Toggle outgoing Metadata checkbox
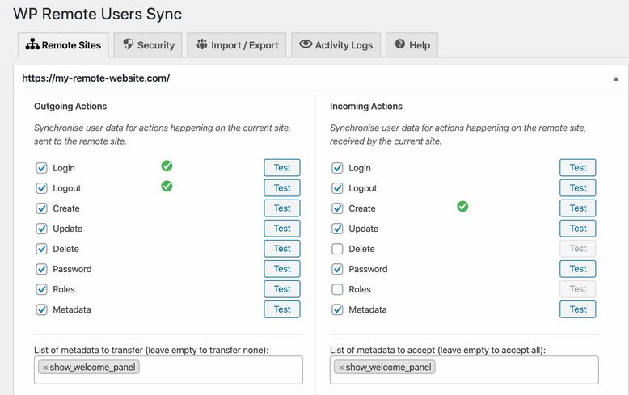The width and height of the screenshot is (629, 395). coord(42,309)
